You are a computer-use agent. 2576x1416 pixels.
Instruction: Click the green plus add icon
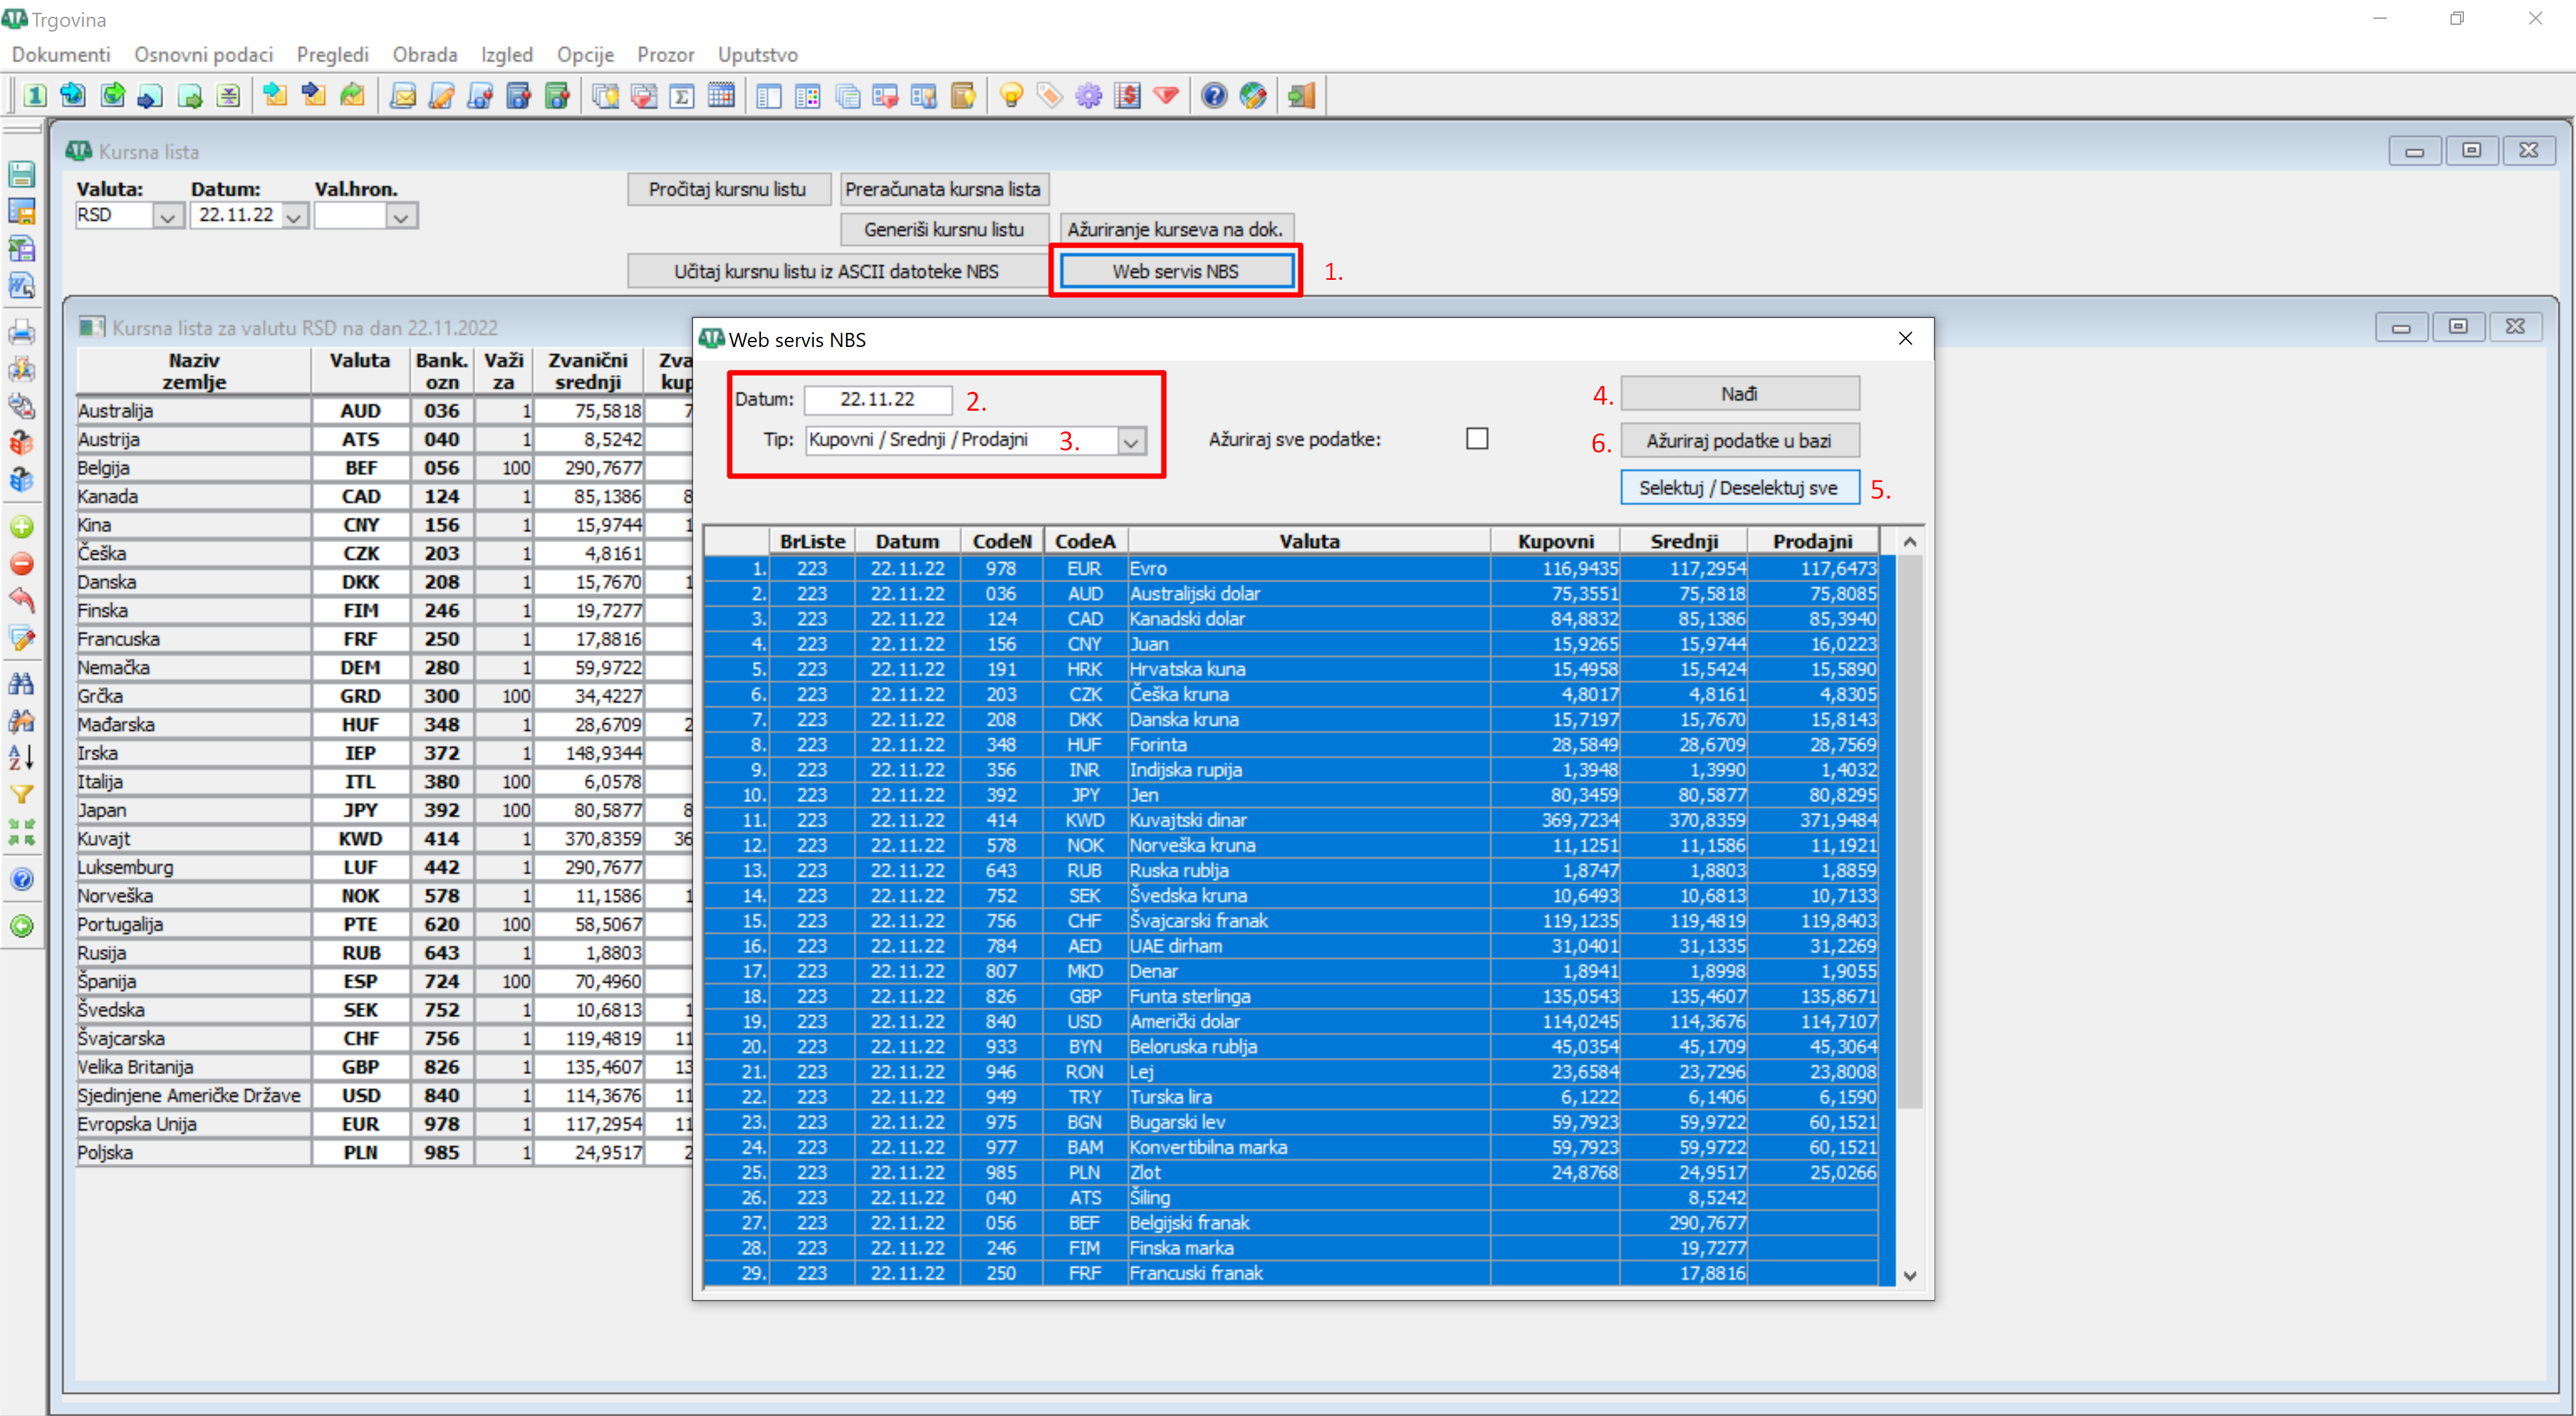coord(22,527)
